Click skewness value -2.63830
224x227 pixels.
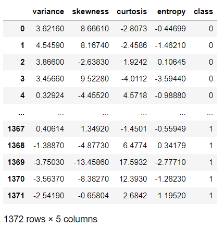(93, 62)
